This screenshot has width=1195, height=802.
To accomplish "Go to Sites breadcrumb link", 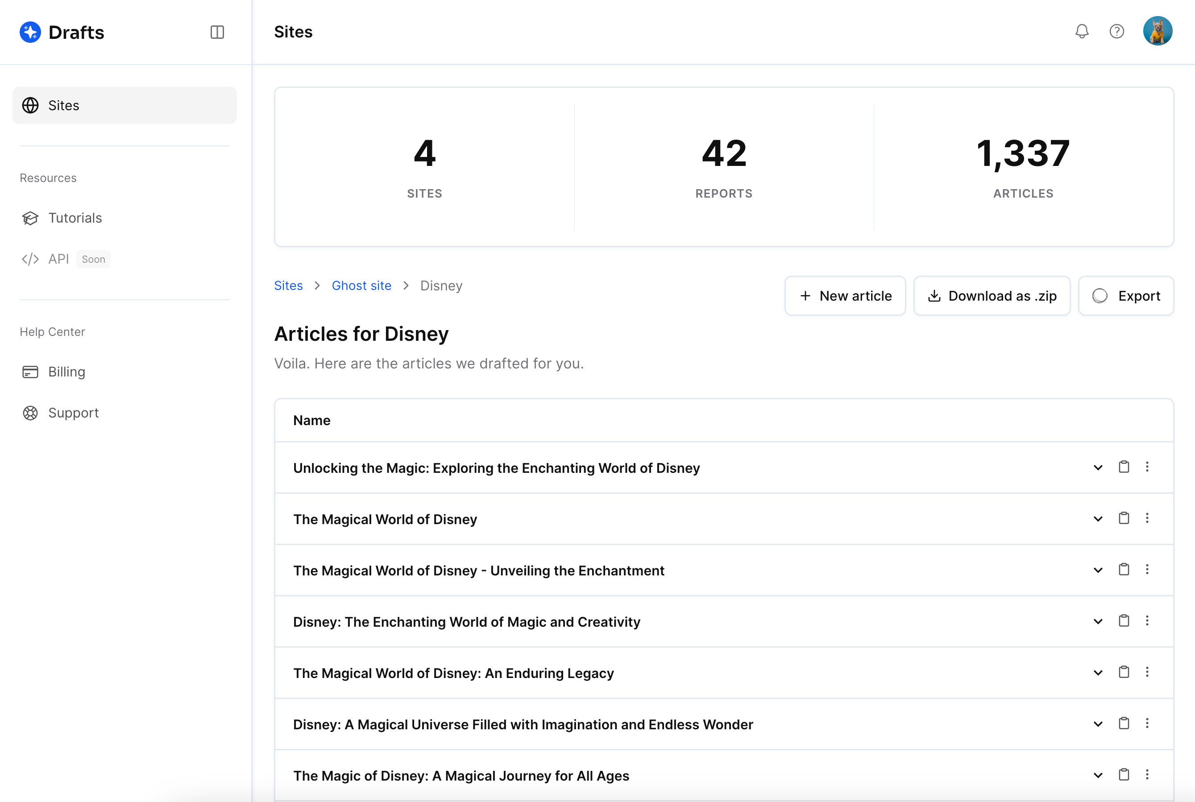I will coord(288,285).
